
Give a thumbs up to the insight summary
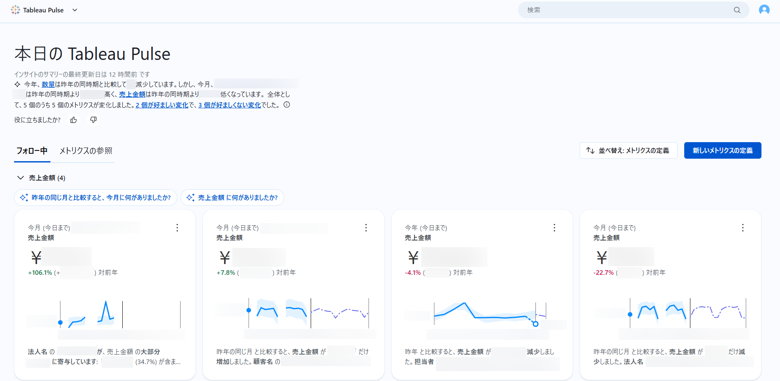(x=73, y=119)
